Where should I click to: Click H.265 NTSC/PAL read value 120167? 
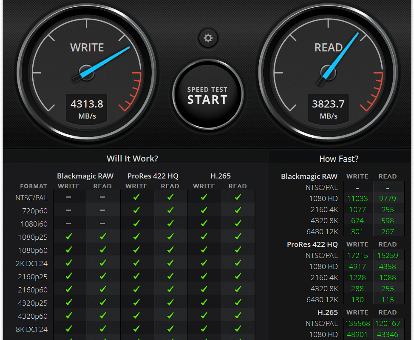point(387,323)
